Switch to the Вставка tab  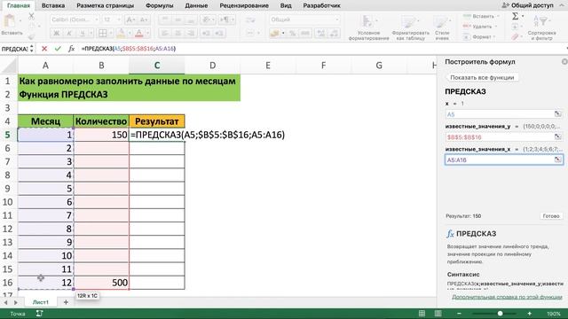click(53, 5)
